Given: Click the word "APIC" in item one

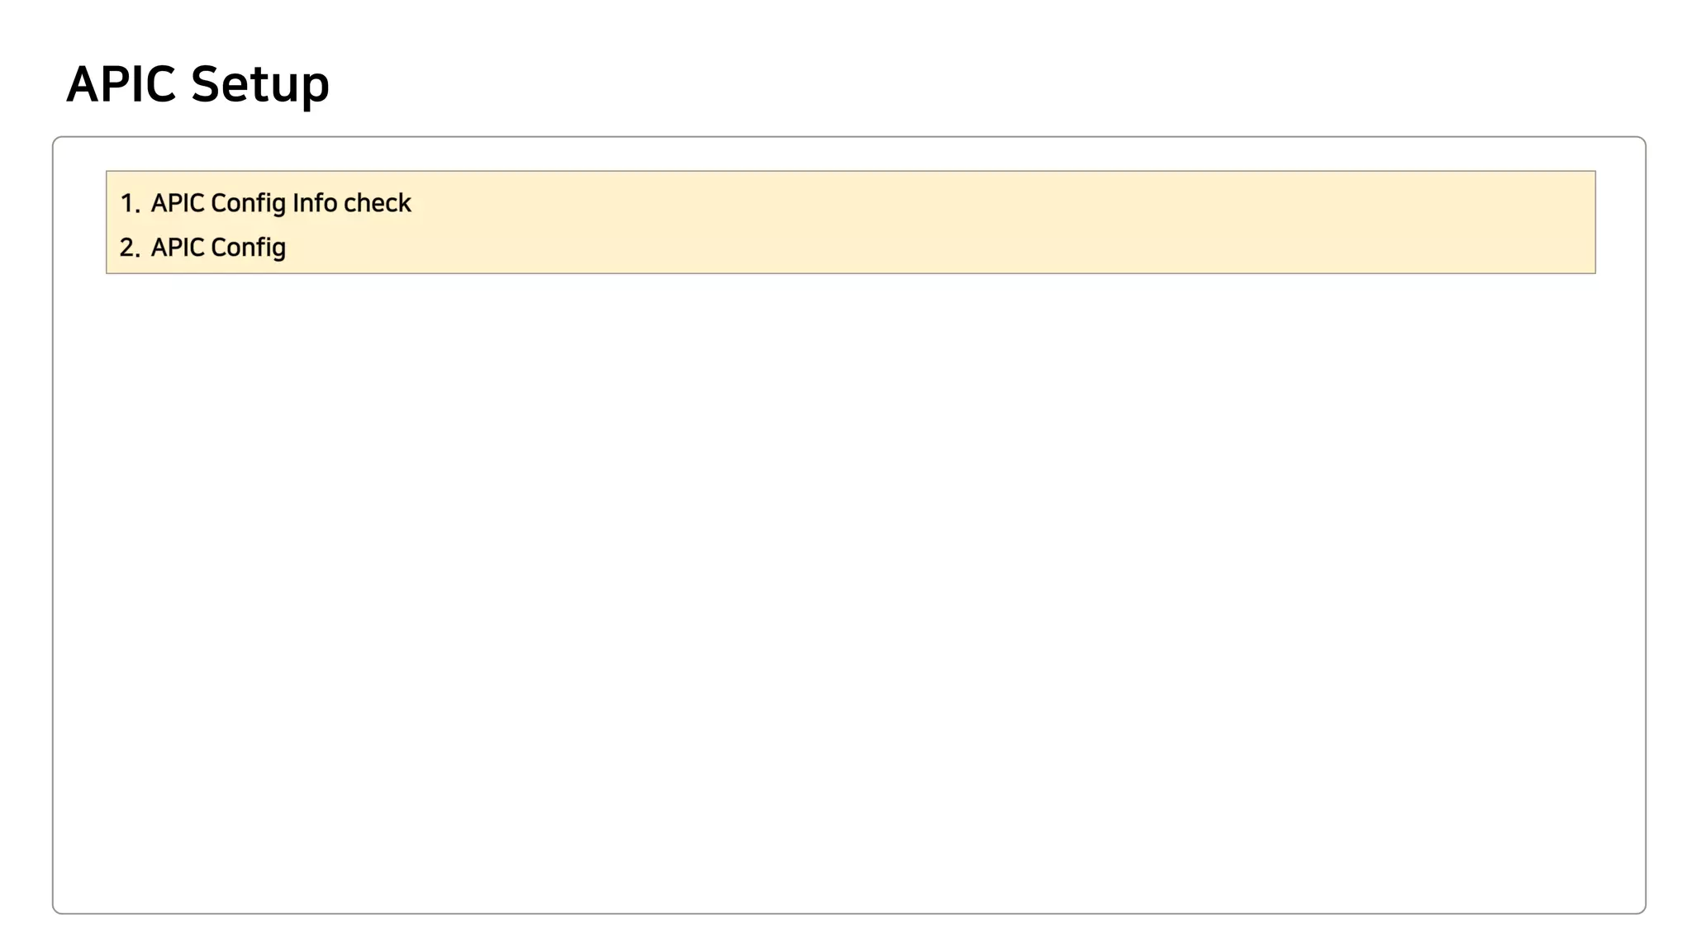Looking at the screenshot, I should [x=178, y=203].
